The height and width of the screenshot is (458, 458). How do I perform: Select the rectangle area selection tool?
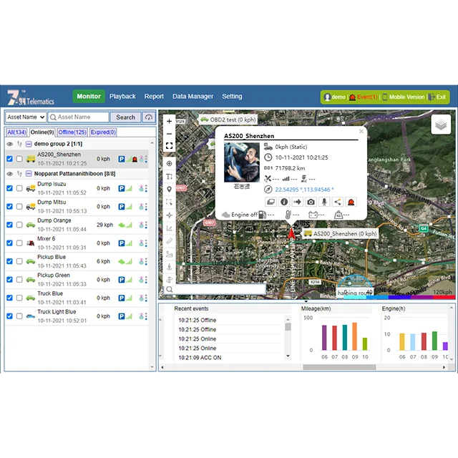[x=169, y=202]
